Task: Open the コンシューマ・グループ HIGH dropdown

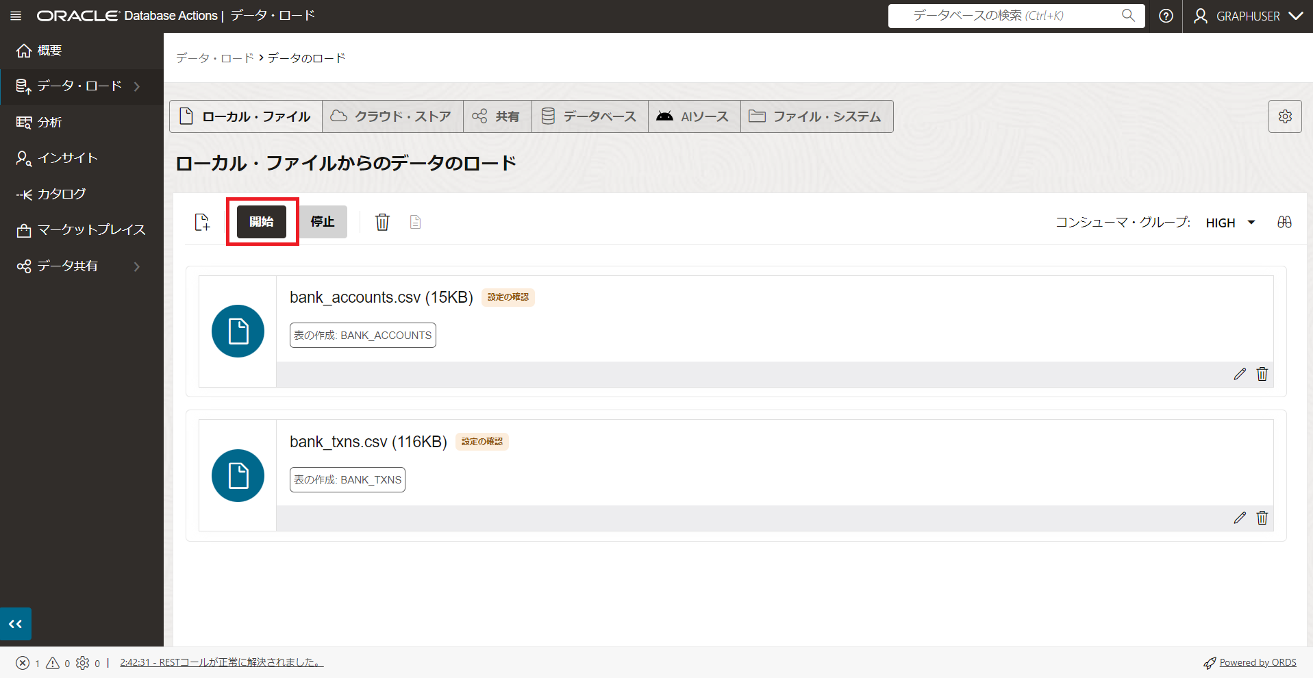Action: tap(1229, 222)
